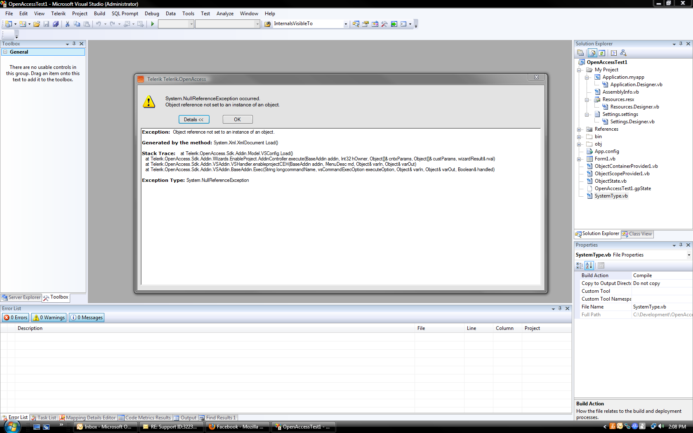The image size is (693, 433).
Task: Collapse the Settings.settings node
Action: [587, 115]
